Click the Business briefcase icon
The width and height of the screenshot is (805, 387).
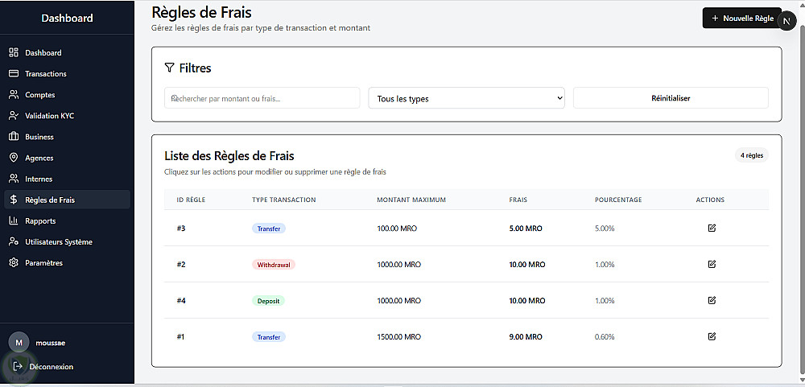click(x=14, y=137)
